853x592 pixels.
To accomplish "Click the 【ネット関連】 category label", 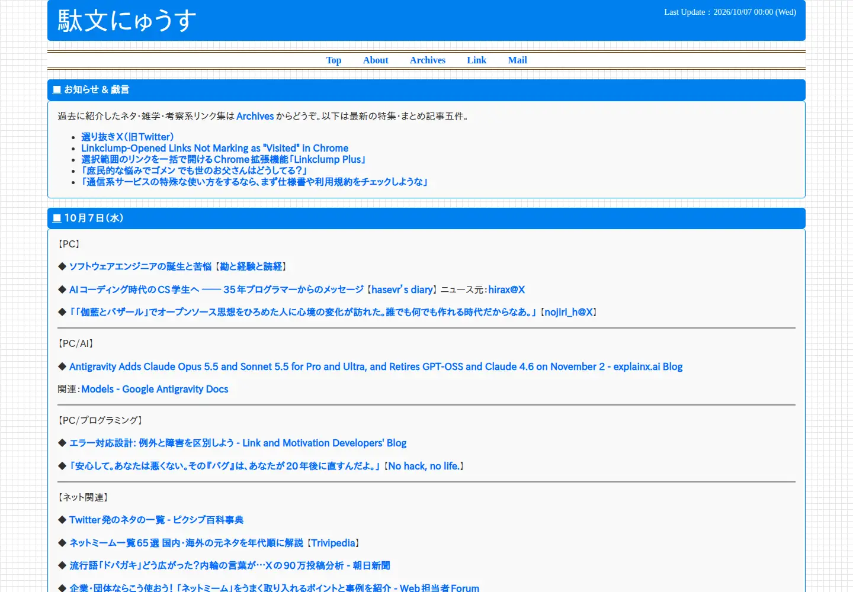I will 83,497.
